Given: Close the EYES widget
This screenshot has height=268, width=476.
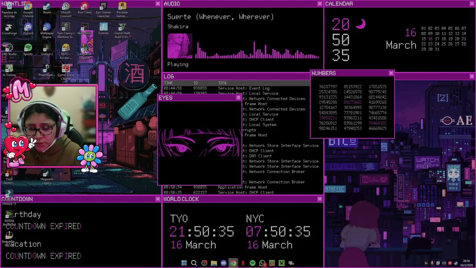Looking at the screenshot, I should coord(238,98).
